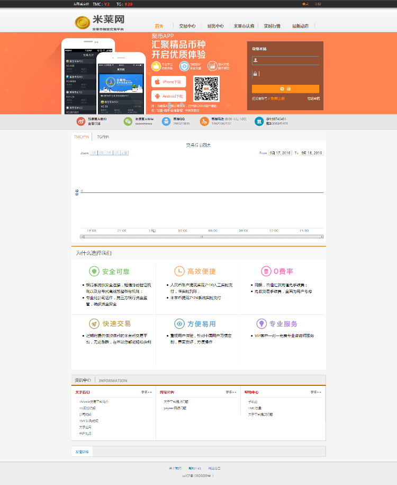Open the 实时行情 nav item
Image resolution: width=397 pixels, height=485 pixels.
[x=272, y=27]
